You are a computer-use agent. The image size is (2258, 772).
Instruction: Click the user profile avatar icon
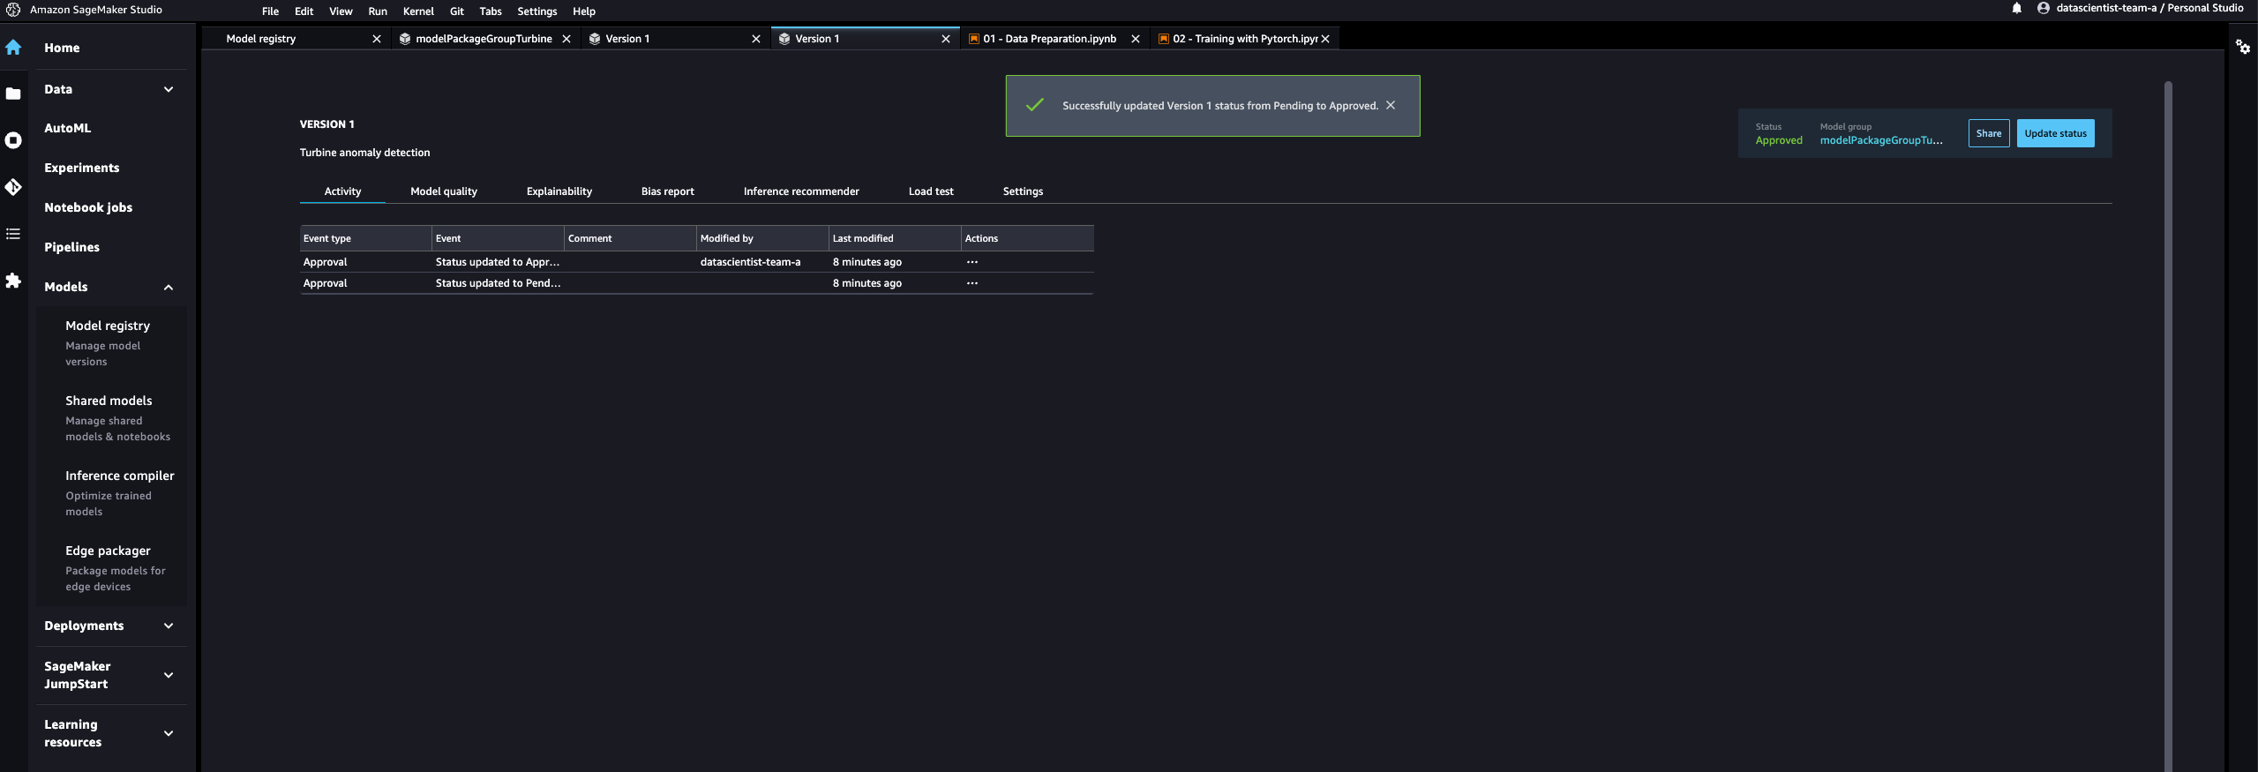pos(2043,8)
